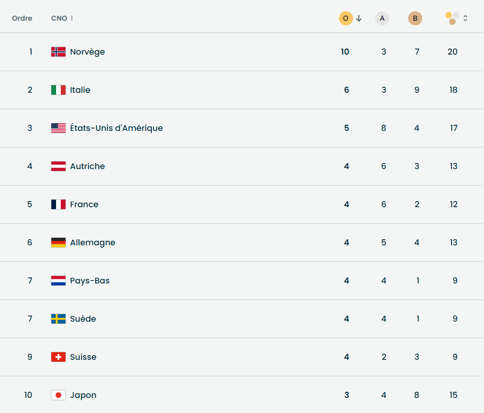This screenshot has height=413, width=484.
Task: Select the Allemagne country name
Action: 92,243
